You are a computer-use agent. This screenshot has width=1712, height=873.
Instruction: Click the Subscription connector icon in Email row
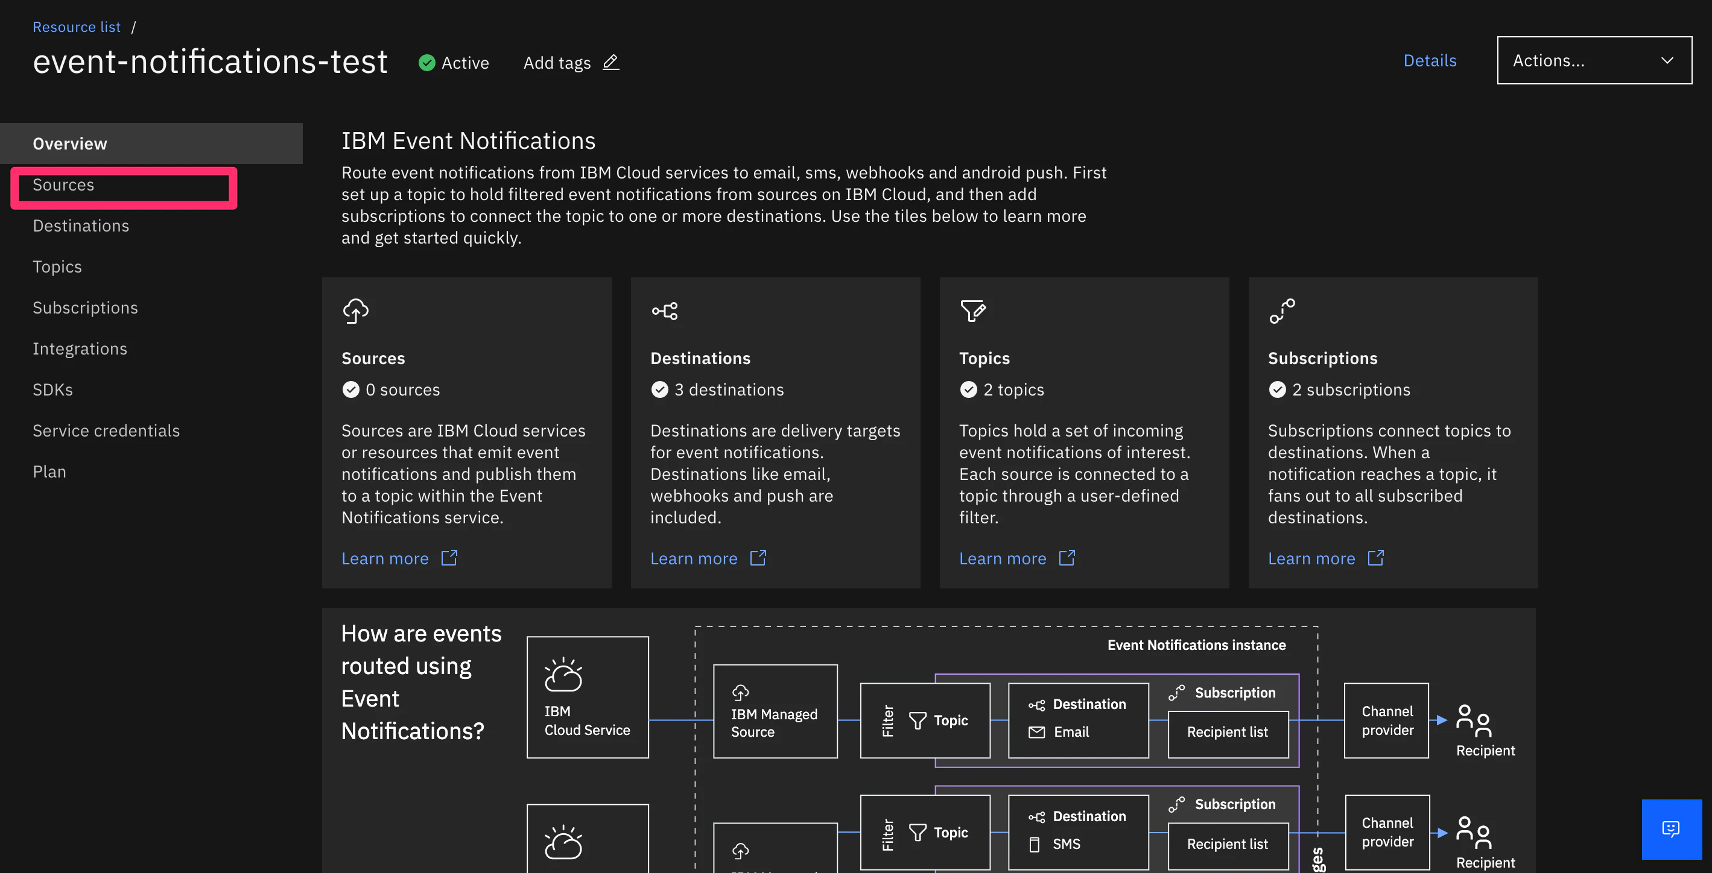1177,693
